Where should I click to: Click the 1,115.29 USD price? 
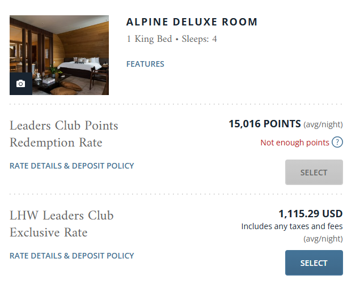click(311, 213)
